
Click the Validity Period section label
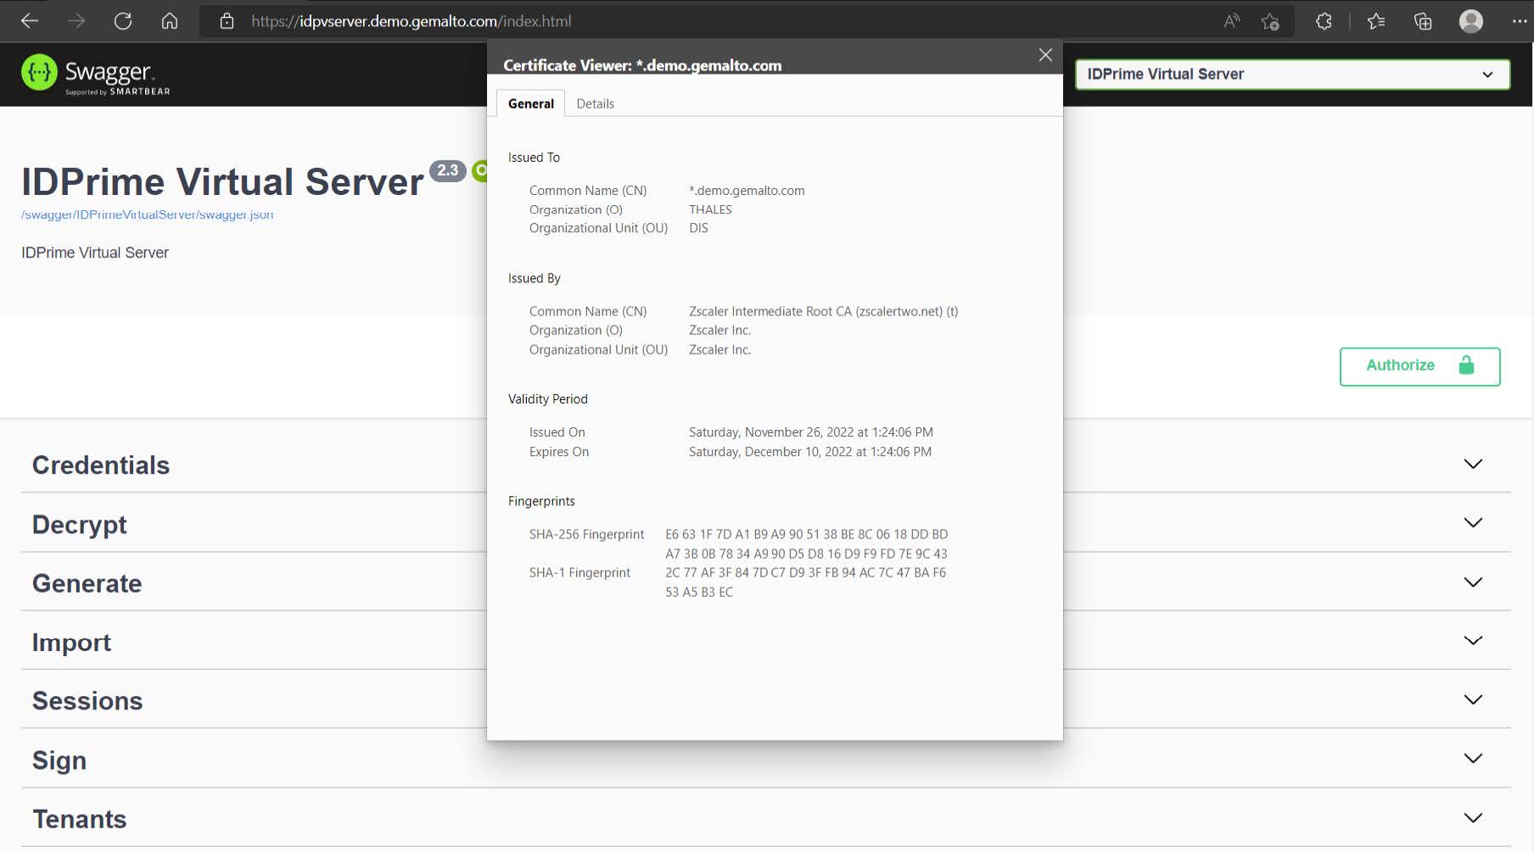tap(547, 398)
